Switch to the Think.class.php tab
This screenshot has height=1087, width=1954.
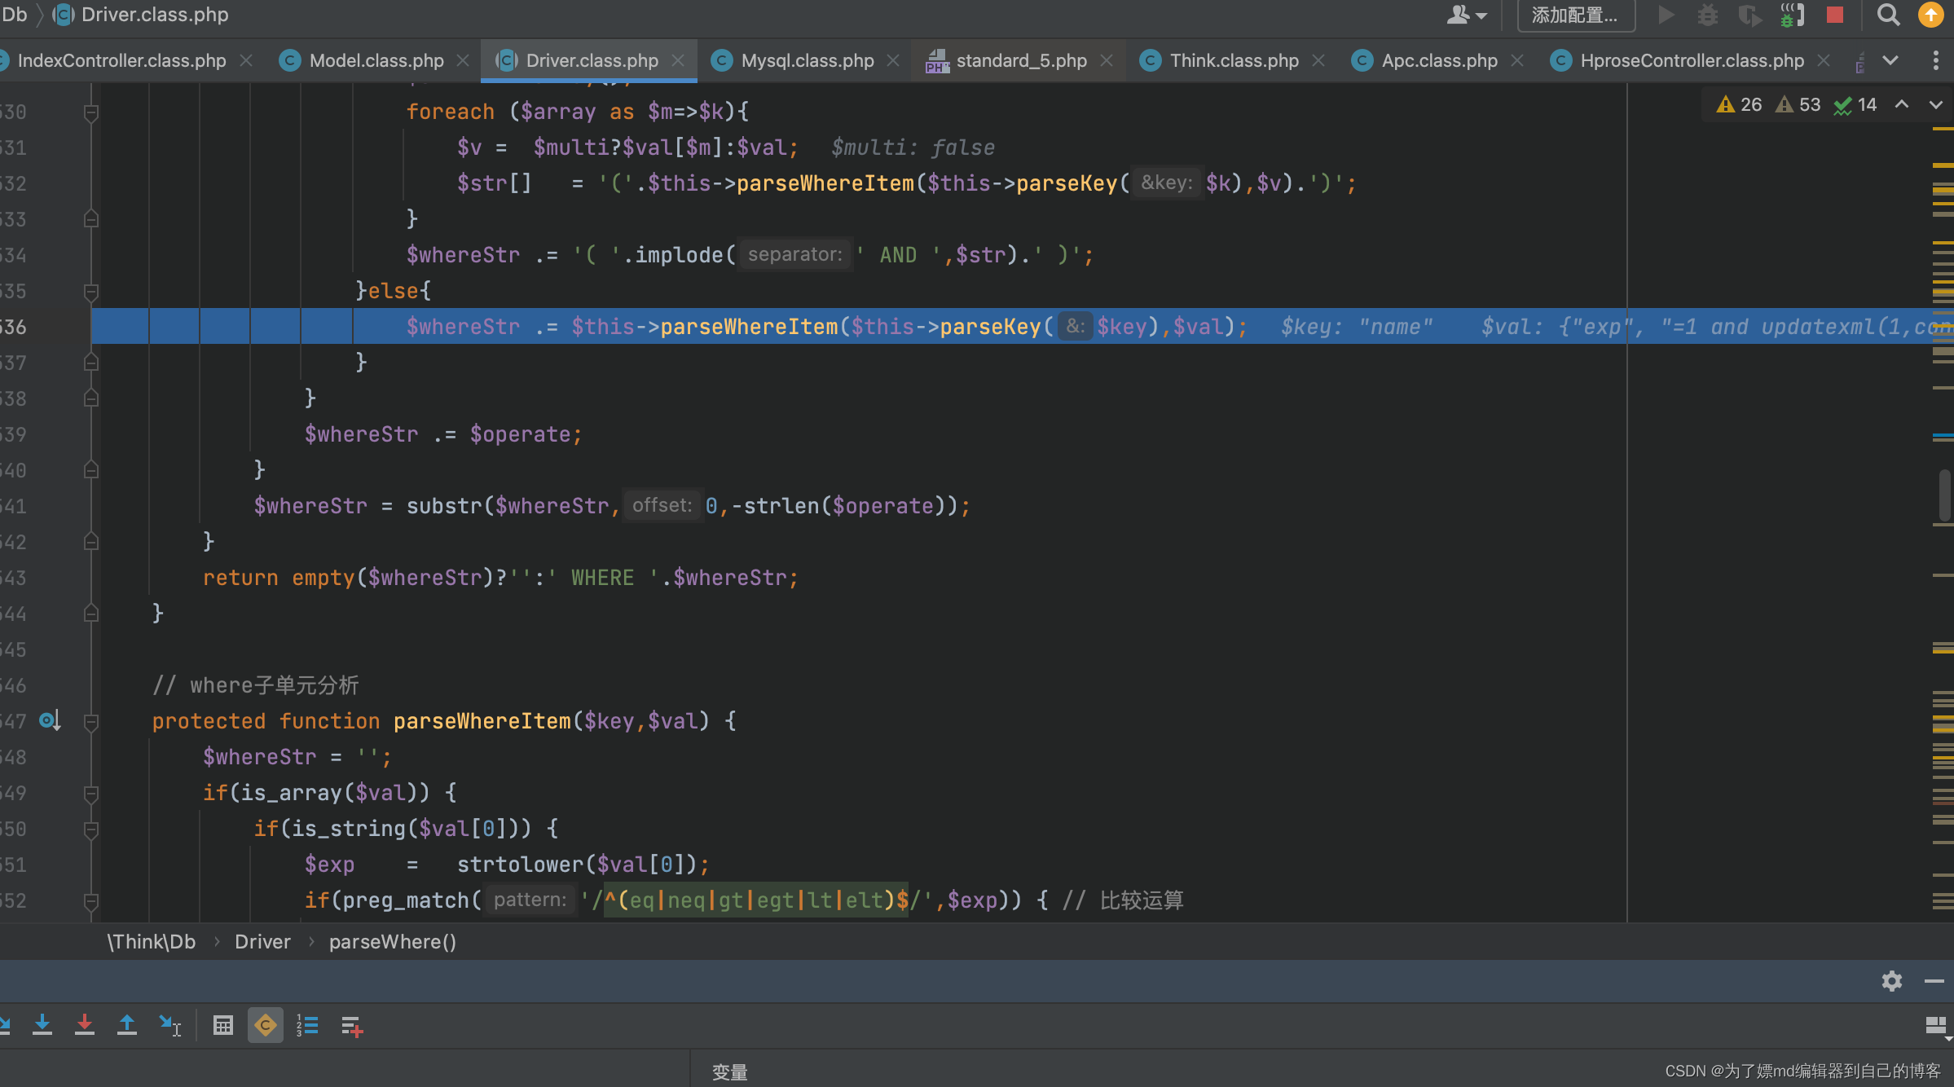click(1234, 61)
